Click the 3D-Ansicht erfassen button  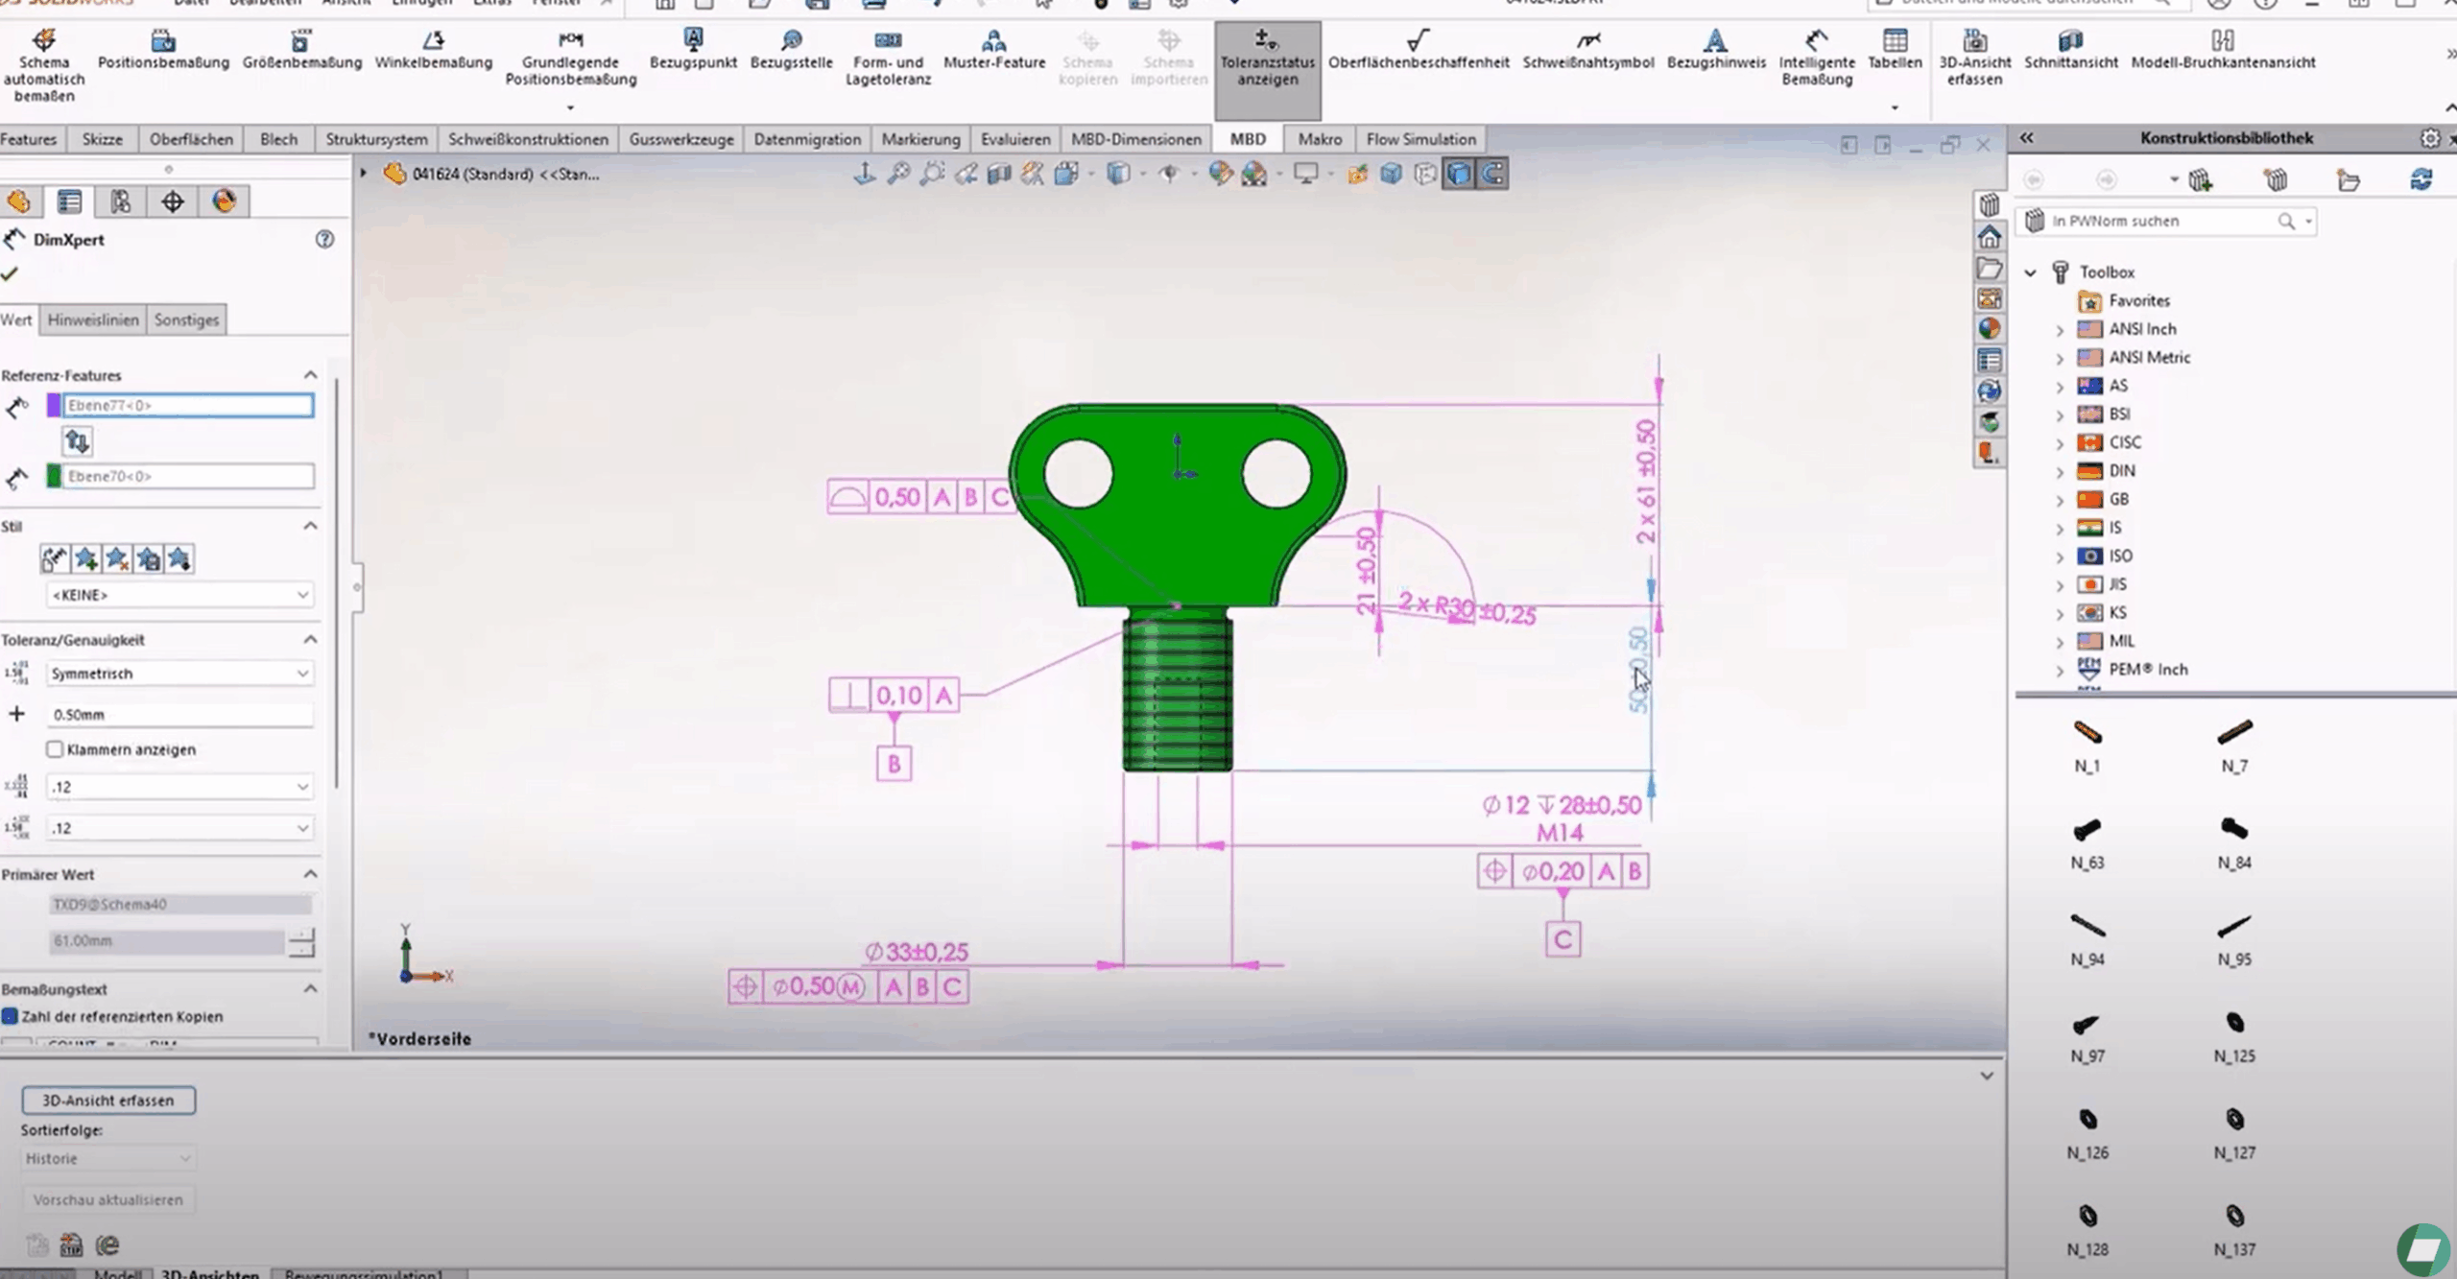coord(107,1100)
